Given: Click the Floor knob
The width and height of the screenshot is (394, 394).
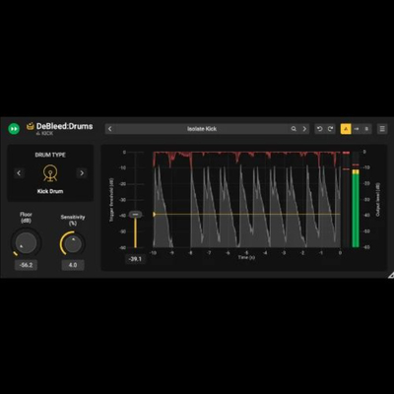Looking at the screenshot, I should click(x=26, y=243).
